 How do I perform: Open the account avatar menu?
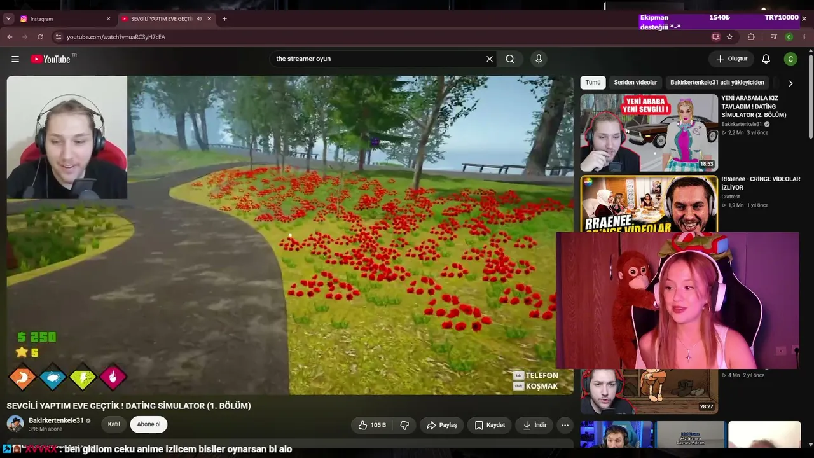tap(790, 59)
